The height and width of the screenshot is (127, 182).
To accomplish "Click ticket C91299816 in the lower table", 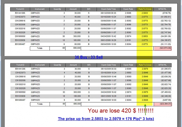I will click(x=20, y=77).
